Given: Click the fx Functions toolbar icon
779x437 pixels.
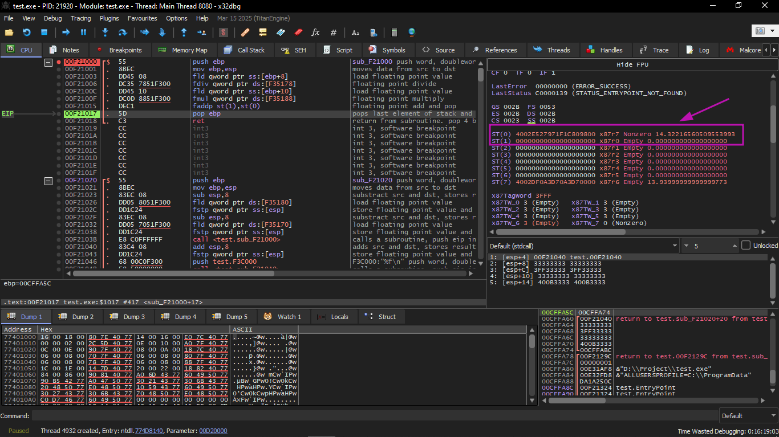Looking at the screenshot, I should click(x=315, y=32).
